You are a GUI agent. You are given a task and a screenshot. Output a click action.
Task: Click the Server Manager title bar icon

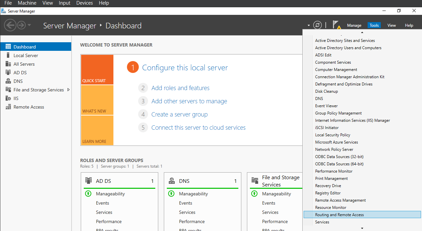4,11
